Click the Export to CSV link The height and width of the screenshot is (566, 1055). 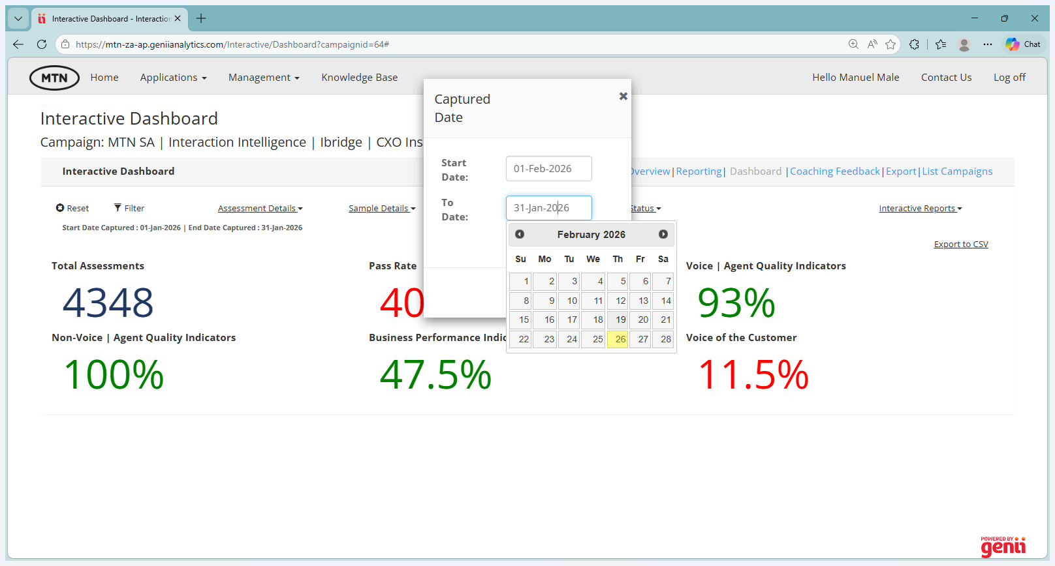(960, 245)
